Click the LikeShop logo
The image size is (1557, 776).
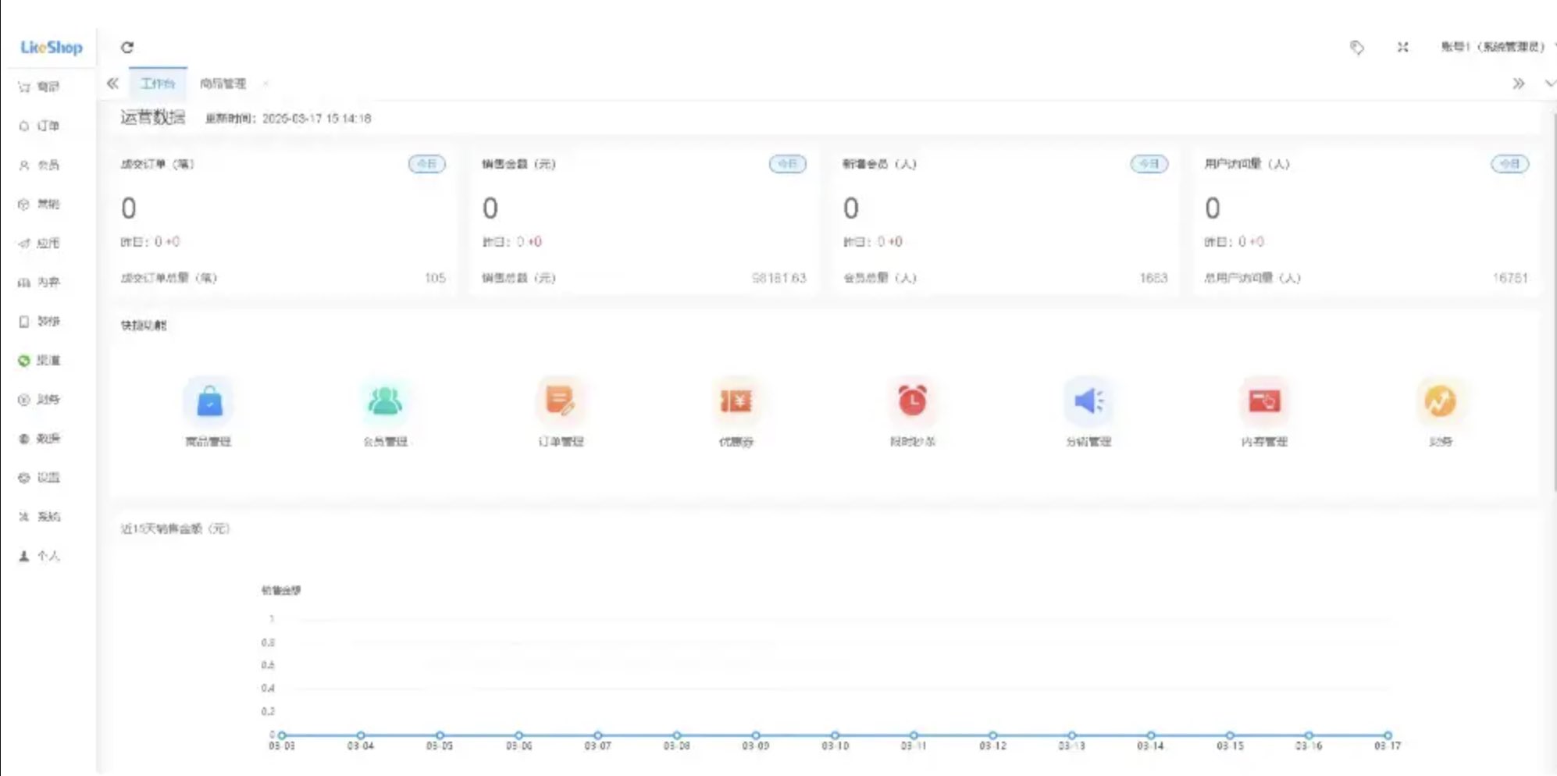52,48
